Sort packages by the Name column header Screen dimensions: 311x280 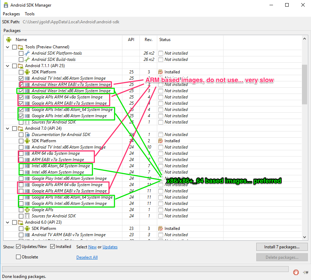coord(21,40)
